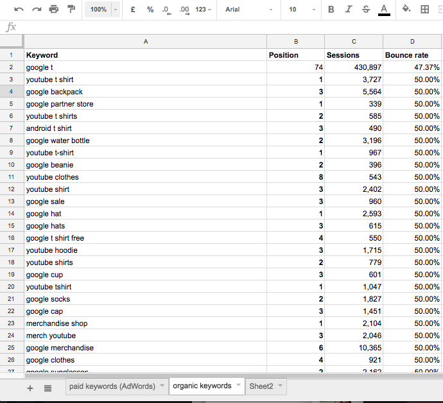Open organic keywords tab dropdown arrow
Image resolution: width=443 pixels, height=403 pixels.
[238, 385]
